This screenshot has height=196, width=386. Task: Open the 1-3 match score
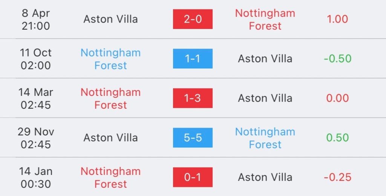[x=193, y=98]
